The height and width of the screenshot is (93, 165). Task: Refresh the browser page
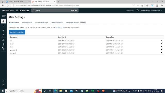[x=8, y=5]
